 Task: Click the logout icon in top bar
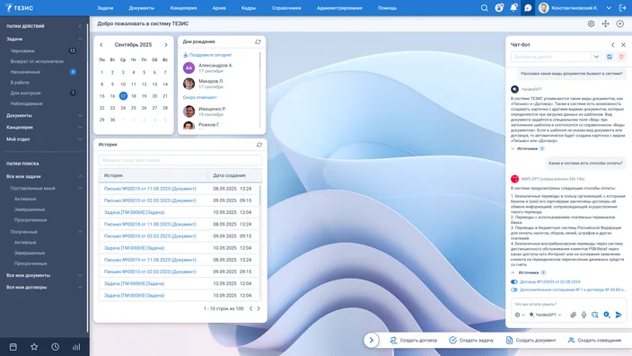(623, 8)
